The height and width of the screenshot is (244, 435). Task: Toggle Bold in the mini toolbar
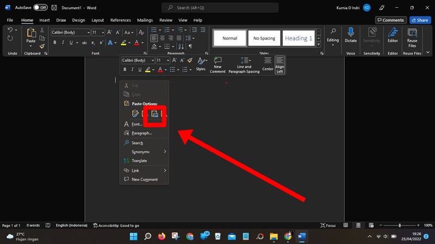tap(125, 70)
